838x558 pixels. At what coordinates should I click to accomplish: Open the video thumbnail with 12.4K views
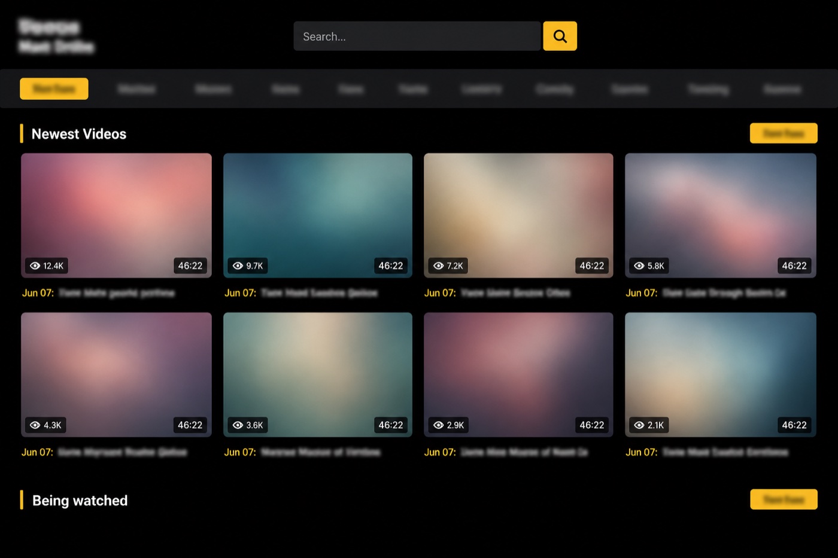point(116,215)
